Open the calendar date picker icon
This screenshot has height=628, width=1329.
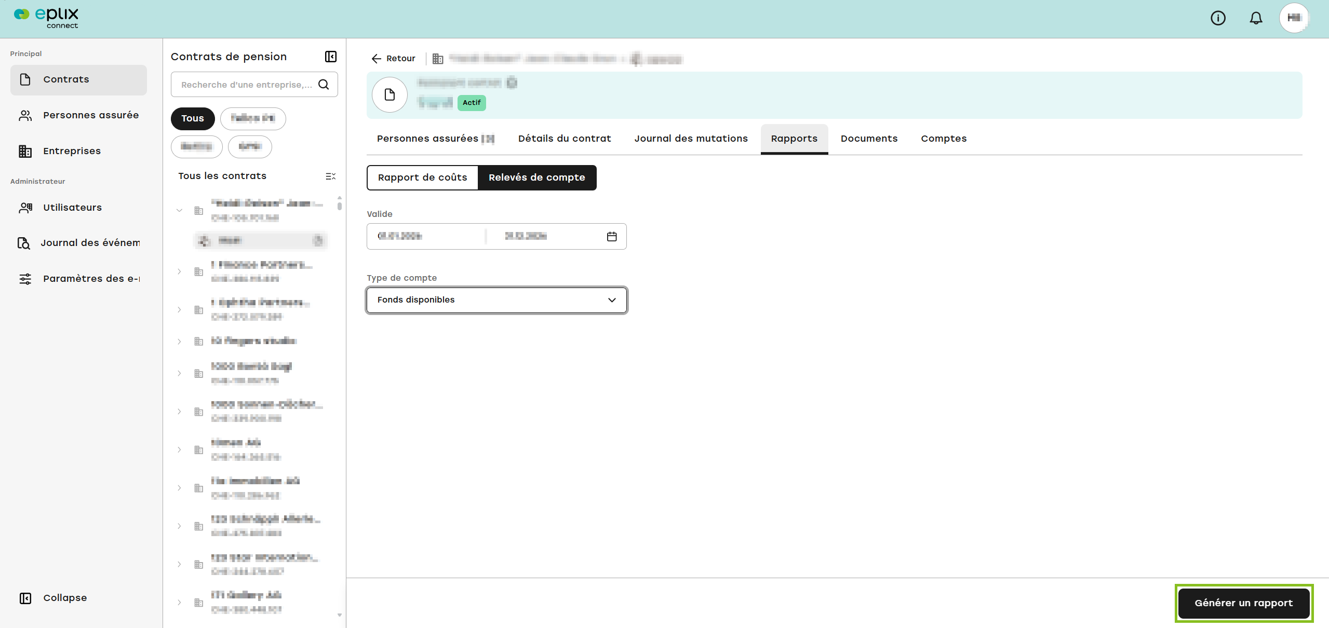pos(612,237)
